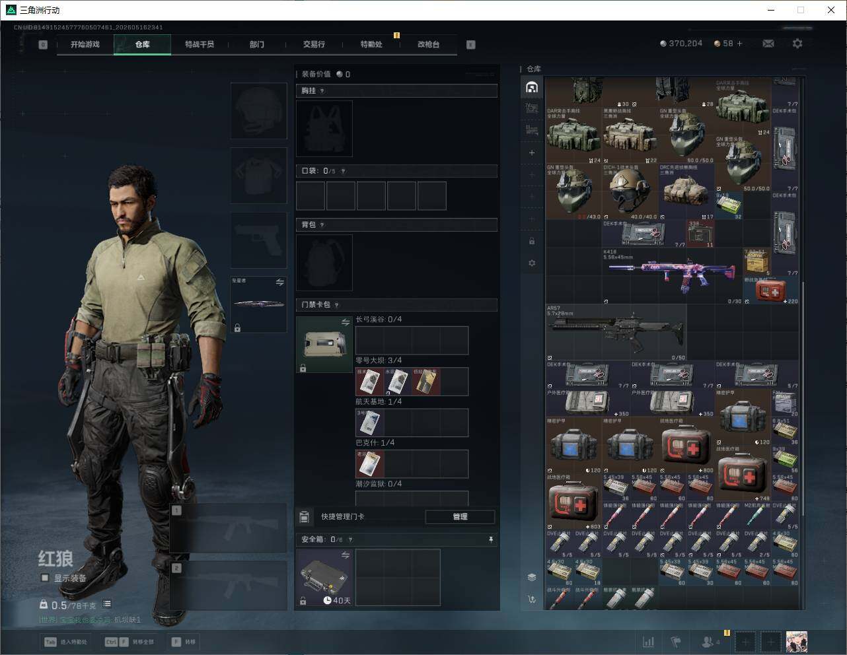Select the field medkit showing +220
The height and width of the screenshot is (655, 847).
pyautogui.click(x=771, y=291)
